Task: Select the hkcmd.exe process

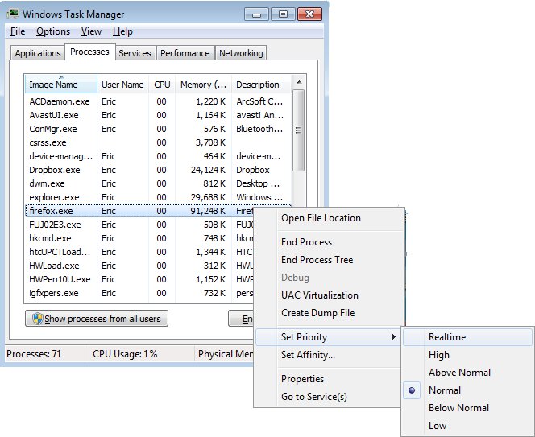Action: pos(139,238)
